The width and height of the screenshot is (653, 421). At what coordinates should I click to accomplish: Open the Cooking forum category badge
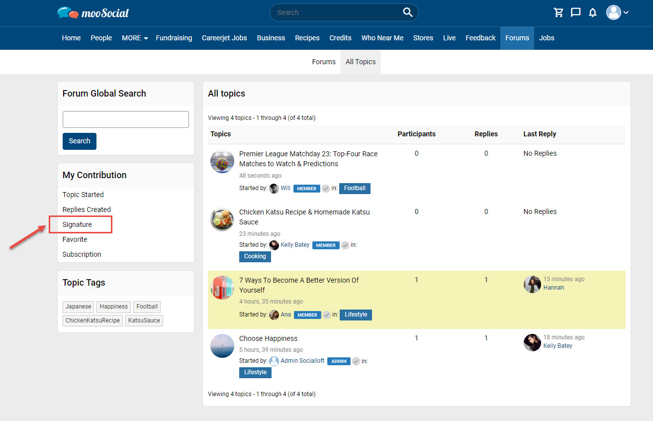(255, 256)
